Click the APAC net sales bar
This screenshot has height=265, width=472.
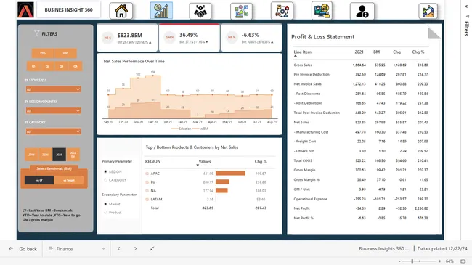[230, 173]
